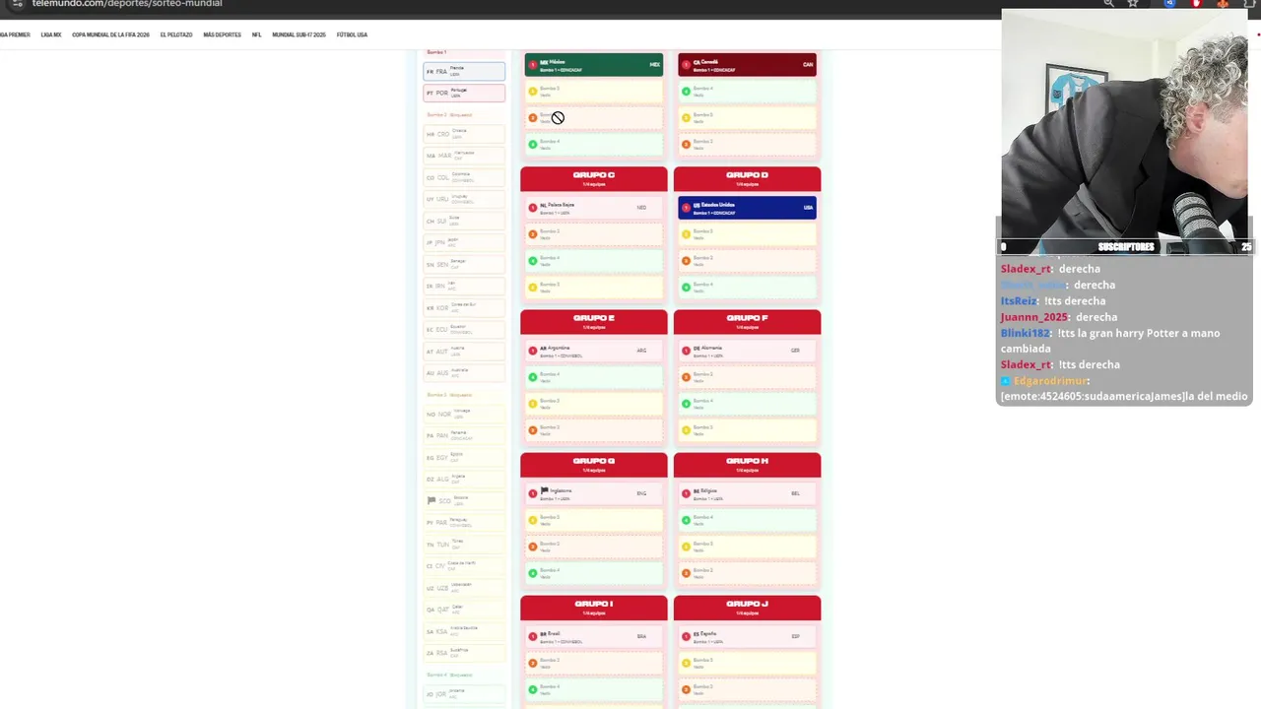The height and width of the screenshot is (709, 1261).
Task: Select the KSA Arabia Saudita card
Action: 464,631
